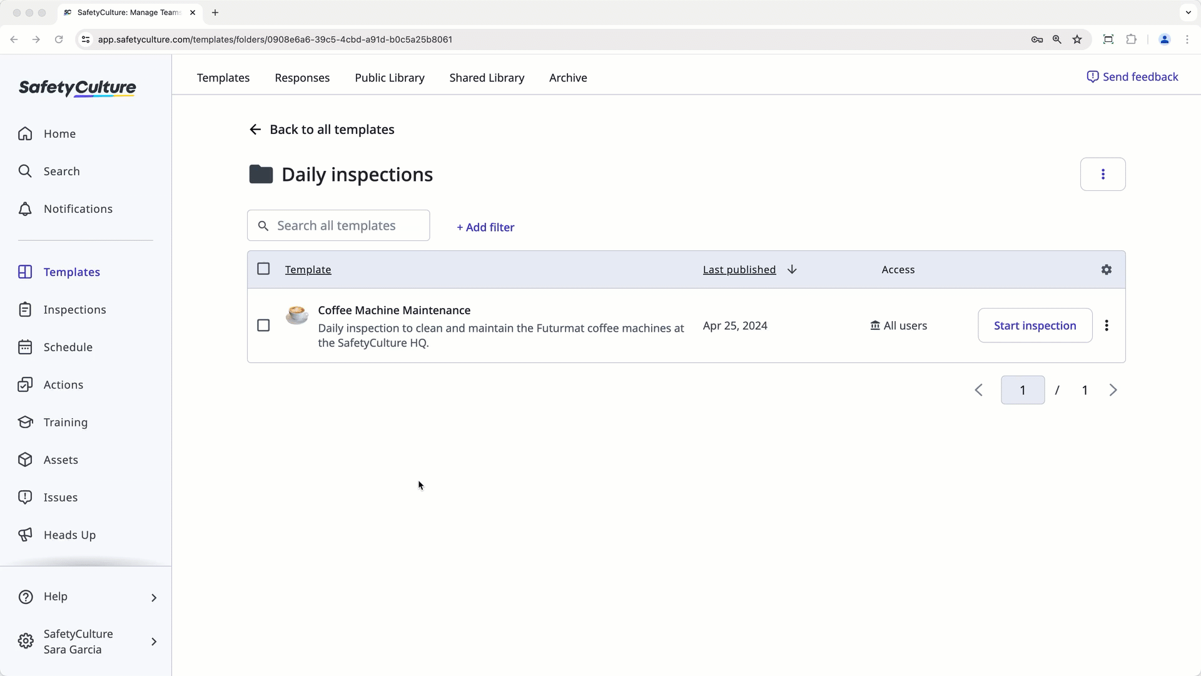Switch to the Shared Library tab
The image size is (1201, 676).
pos(487,78)
